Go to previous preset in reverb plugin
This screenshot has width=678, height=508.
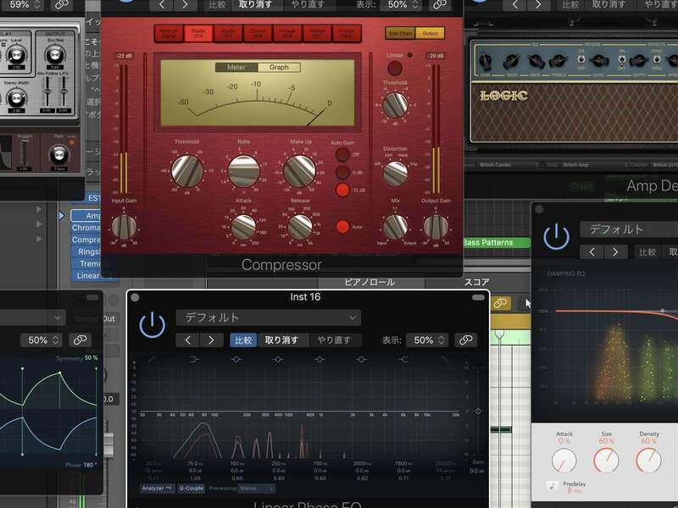592,251
